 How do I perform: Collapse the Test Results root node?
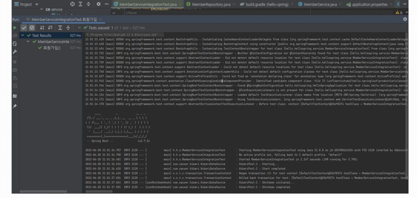(x=22, y=36)
